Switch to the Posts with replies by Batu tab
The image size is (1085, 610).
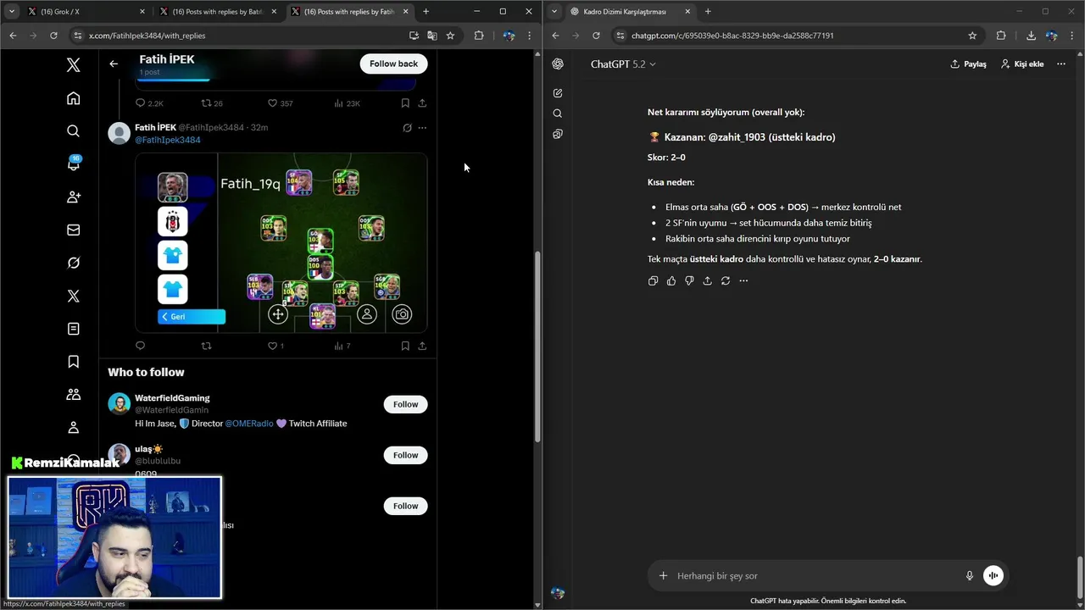[218, 12]
